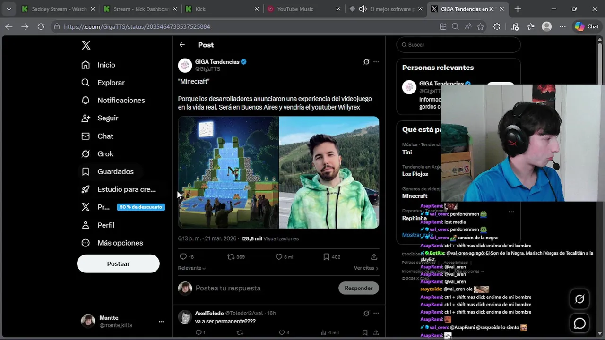Open the tab list dropdown arrow
The image size is (605, 340).
9,9
